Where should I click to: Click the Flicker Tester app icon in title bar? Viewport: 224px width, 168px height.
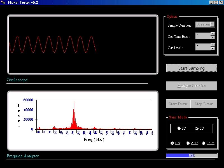pyautogui.click(x=3, y=3)
